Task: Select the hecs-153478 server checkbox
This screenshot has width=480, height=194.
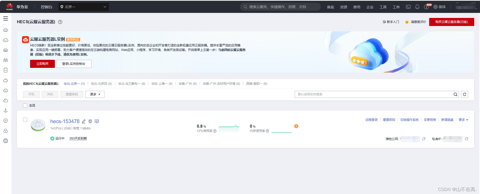Action: pos(25,120)
